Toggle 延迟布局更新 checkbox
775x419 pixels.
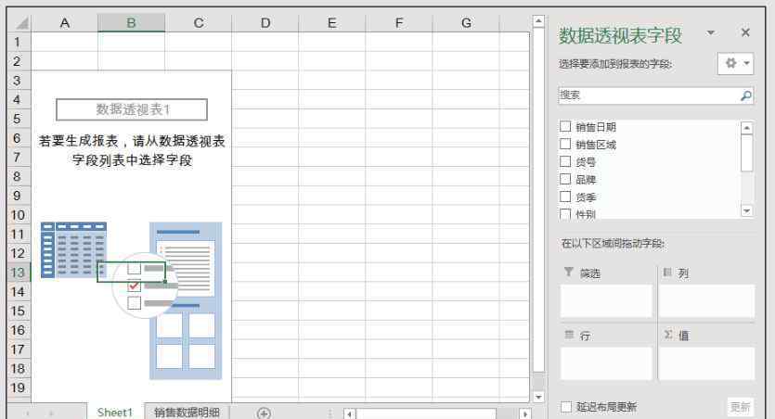click(x=566, y=407)
